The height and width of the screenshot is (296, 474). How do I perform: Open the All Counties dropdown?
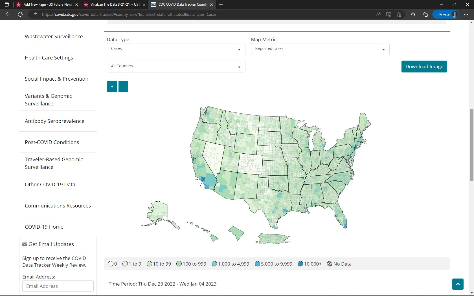pyautogui.click(x=176, y=67)
